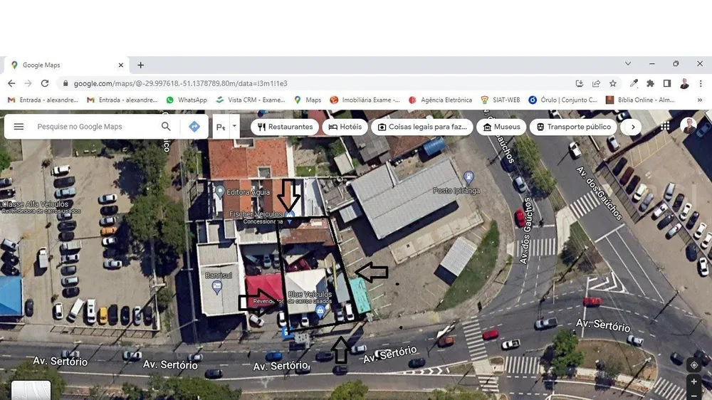712x400 pixels.
Task: Open the Órulo | Conjunto bookmark
Action: 563,100
